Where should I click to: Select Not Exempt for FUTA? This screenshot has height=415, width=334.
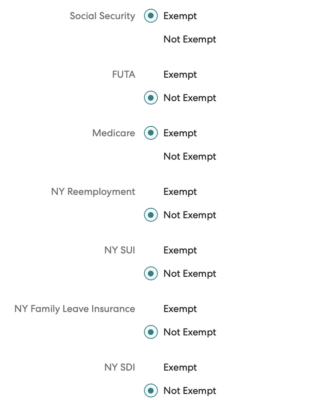[x=150, y=98]
